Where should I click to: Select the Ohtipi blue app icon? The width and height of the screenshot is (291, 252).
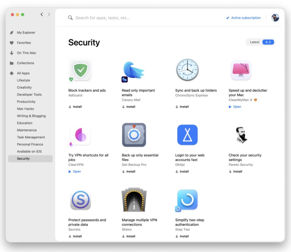click(187, 135)
